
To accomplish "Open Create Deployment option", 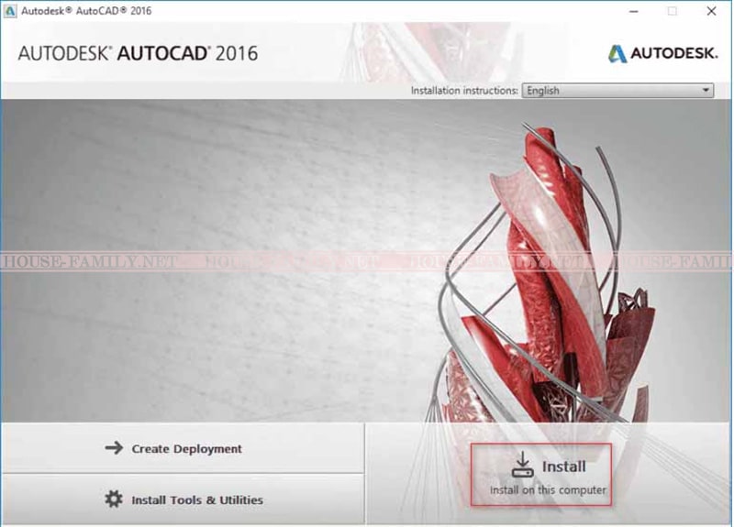I will click(183, 448).
